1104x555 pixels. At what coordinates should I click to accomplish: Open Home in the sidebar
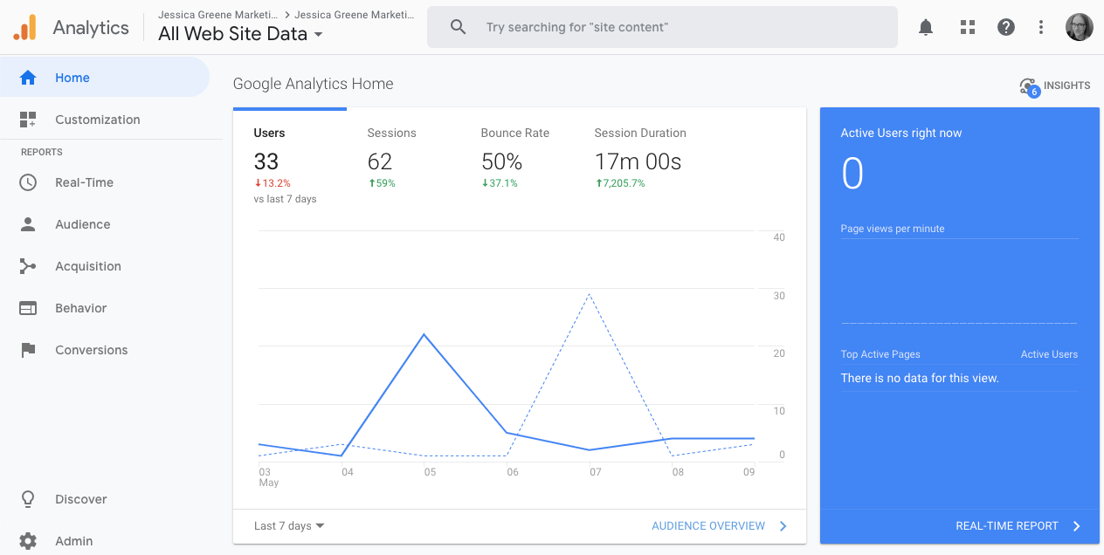(x=105, y=78)
